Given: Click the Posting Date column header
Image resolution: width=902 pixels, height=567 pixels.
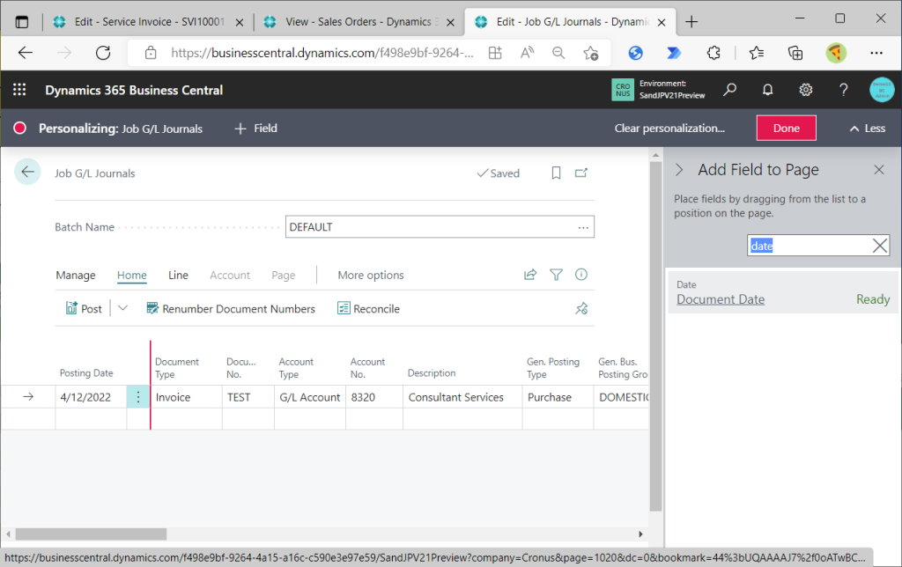Looking at the screenshot, I should [86, 372].
